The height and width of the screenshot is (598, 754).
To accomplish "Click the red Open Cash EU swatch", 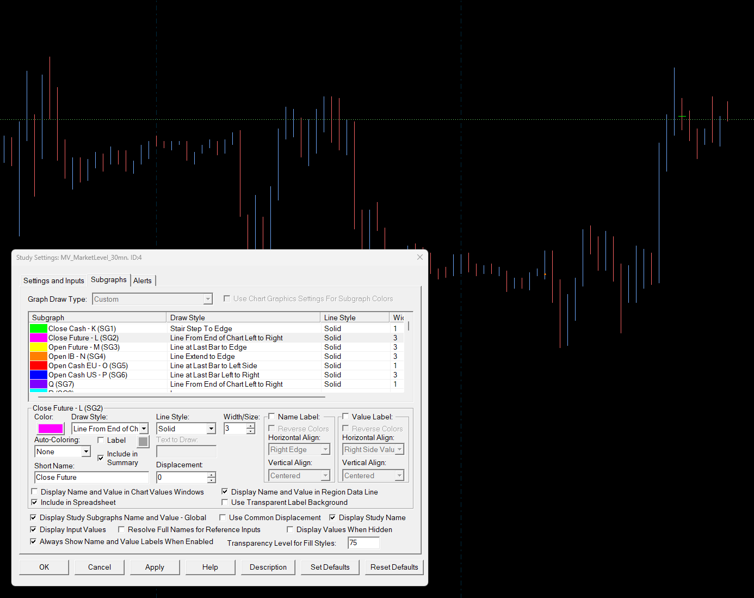I will click(x=39, y=365).
